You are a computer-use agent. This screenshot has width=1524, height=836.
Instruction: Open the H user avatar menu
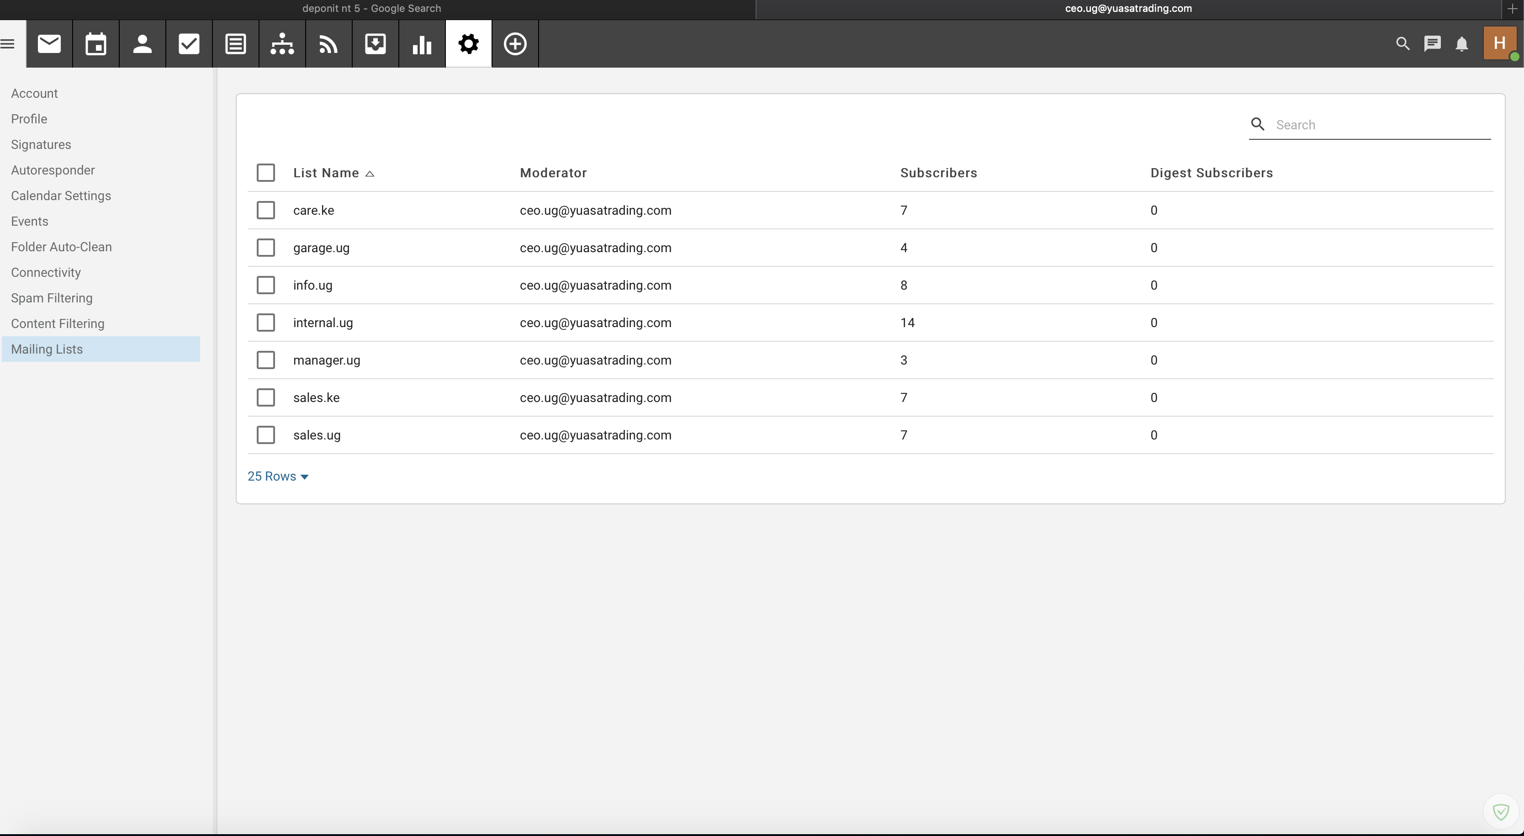(x=1499, y=44)
